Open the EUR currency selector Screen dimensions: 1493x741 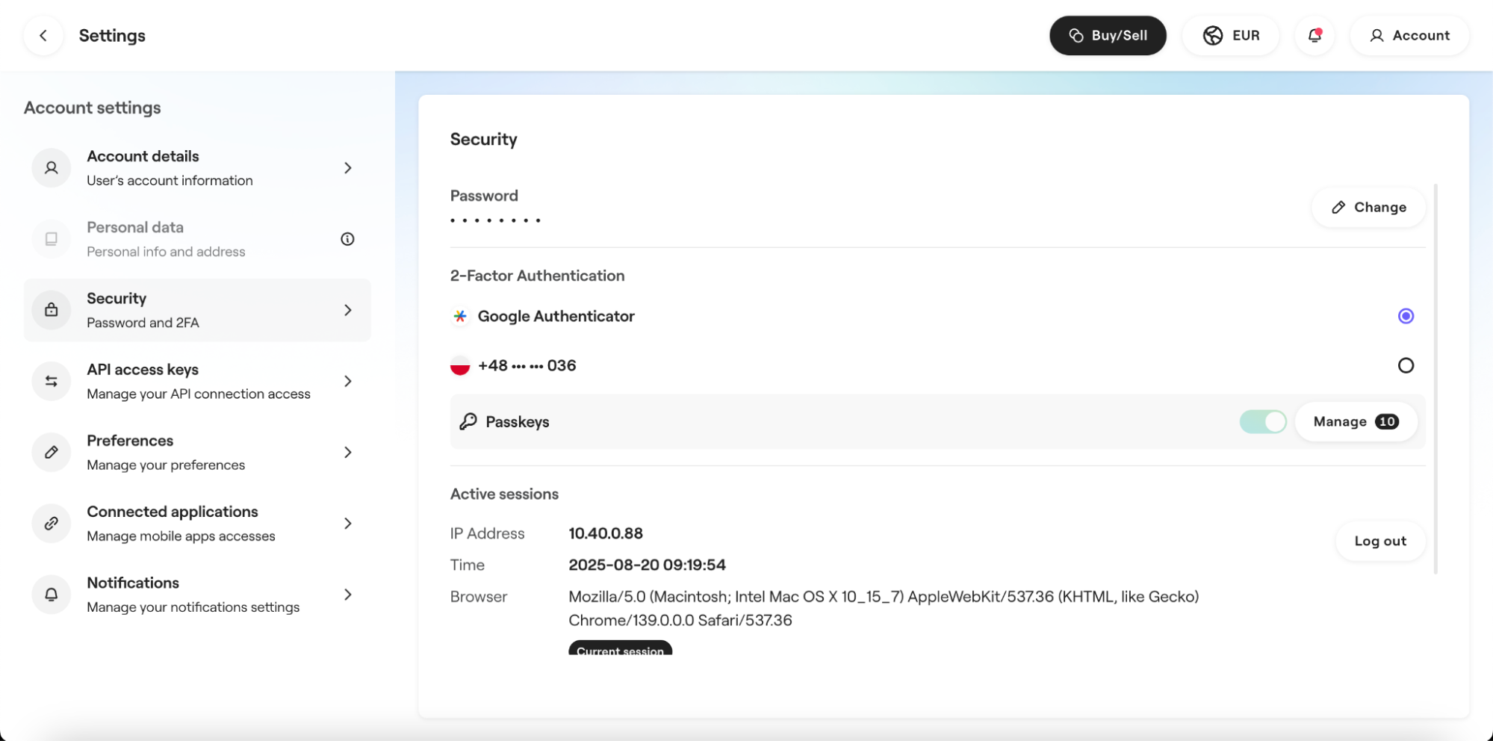1231,35
